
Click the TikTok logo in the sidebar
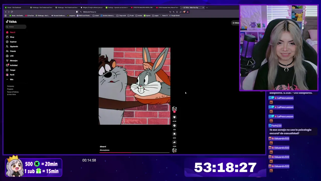pos(11,22)
